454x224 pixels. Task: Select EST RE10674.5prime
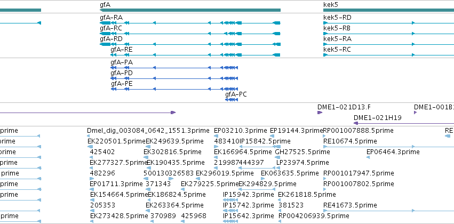[x=350, y=141]
